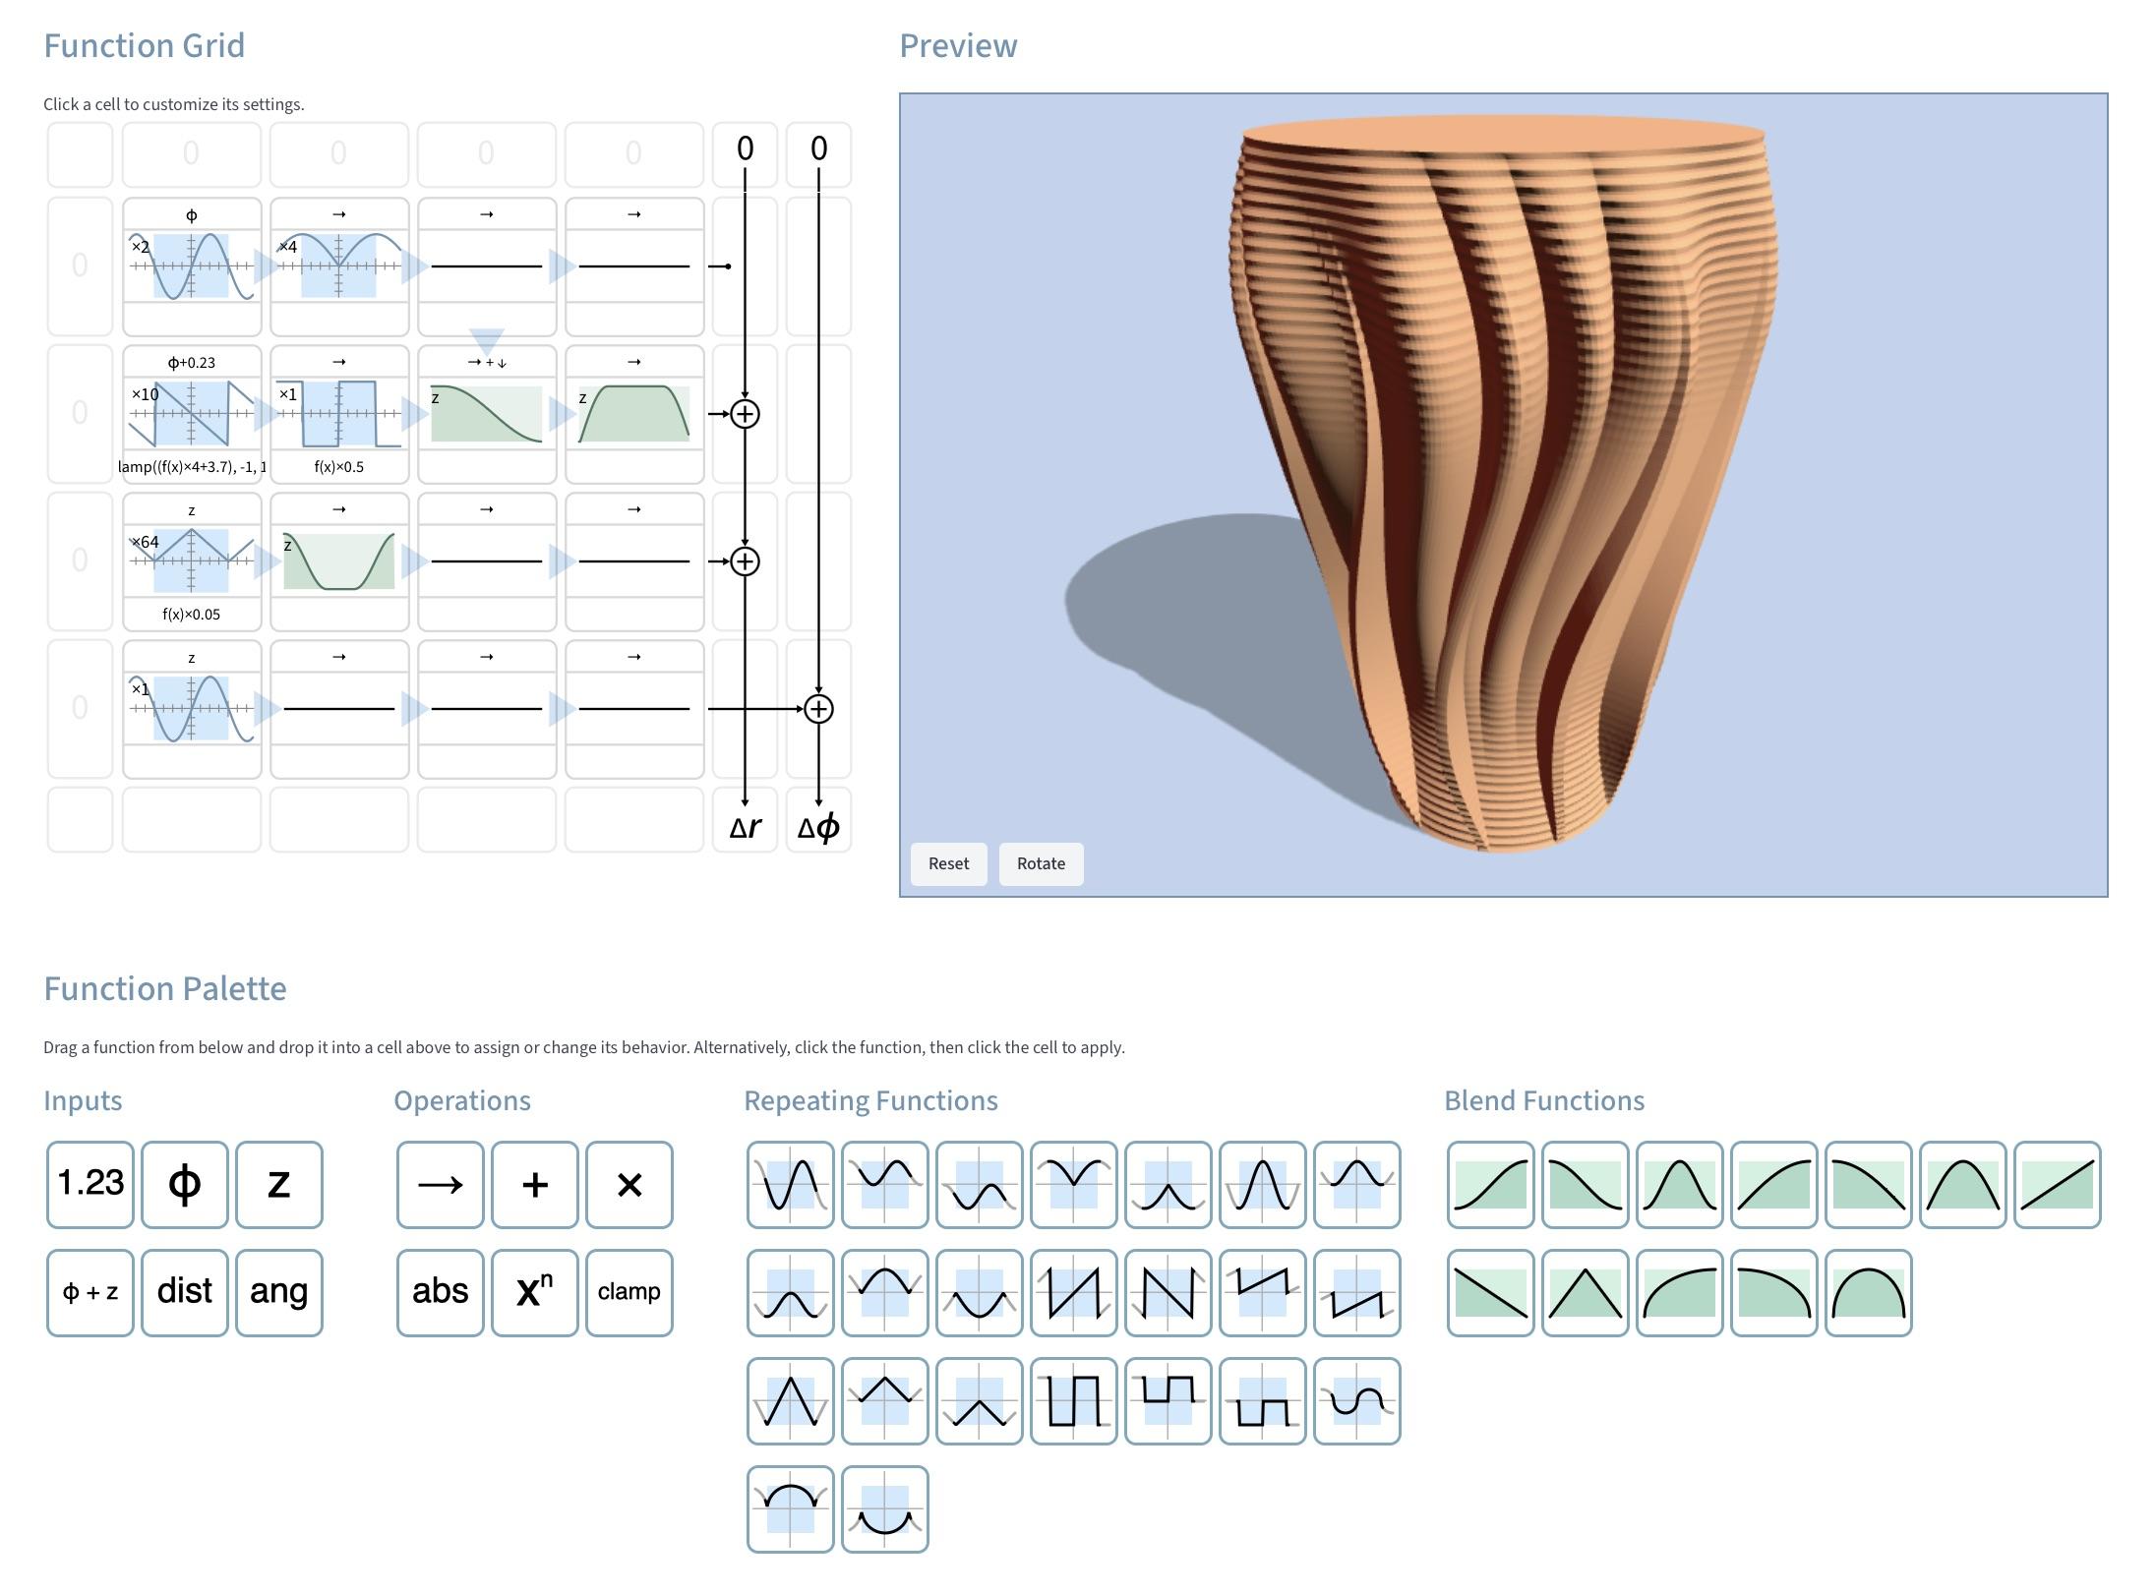The image size is (2156, 1593).
Task: Reset the 3D preview view
Action: point(948,863)
